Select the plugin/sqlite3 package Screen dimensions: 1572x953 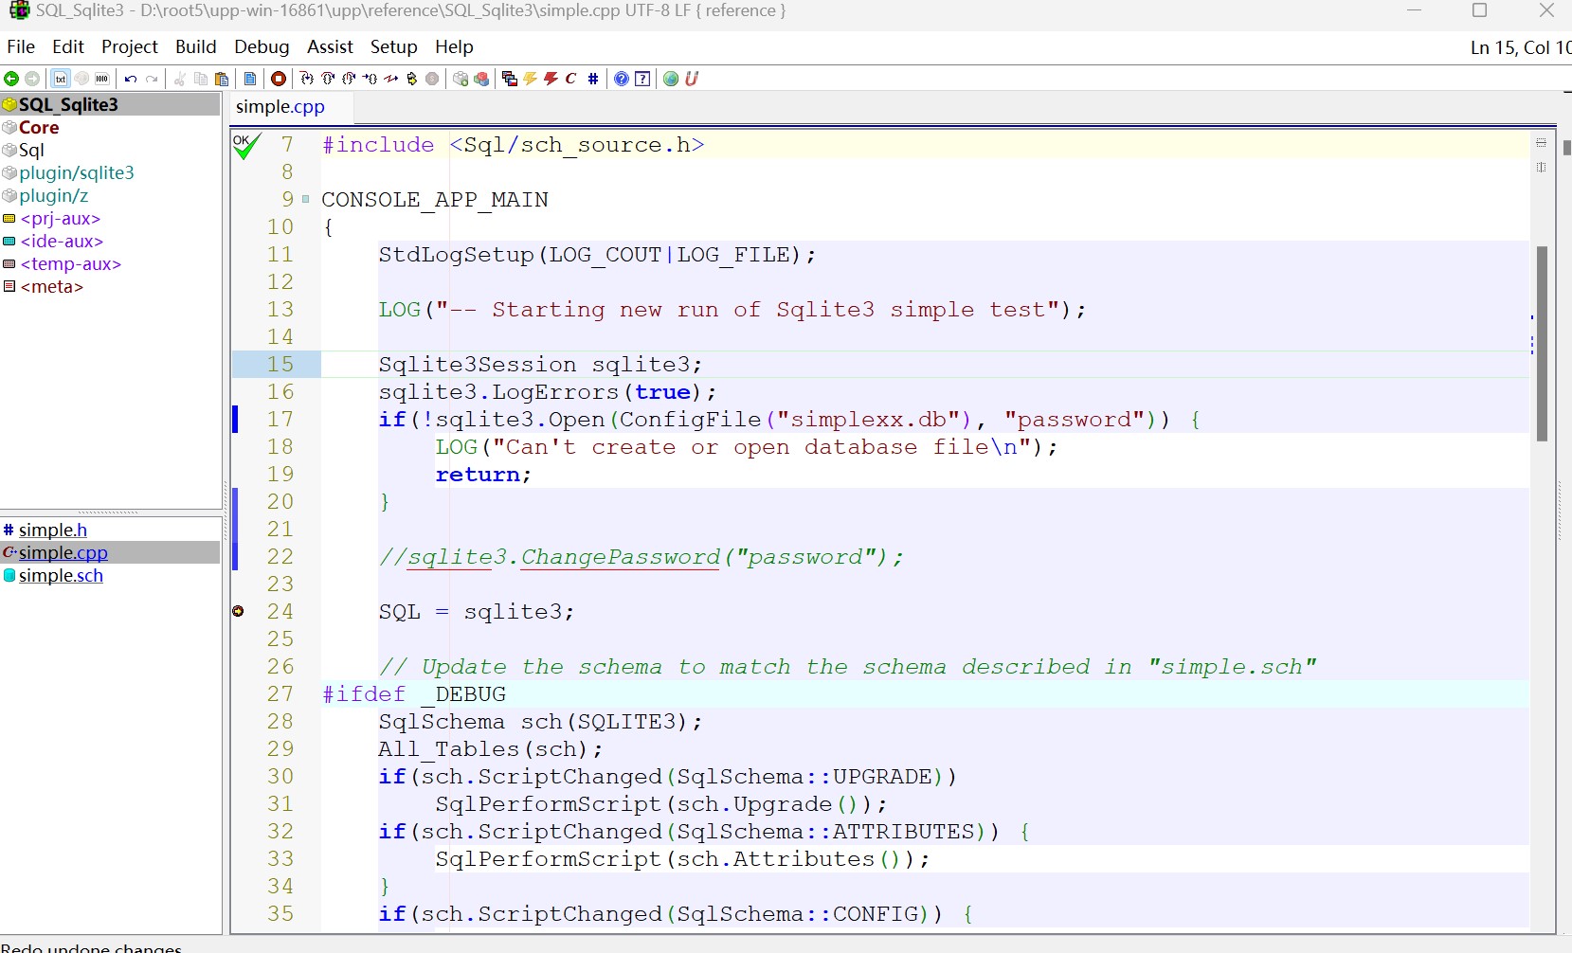[77, 173]
